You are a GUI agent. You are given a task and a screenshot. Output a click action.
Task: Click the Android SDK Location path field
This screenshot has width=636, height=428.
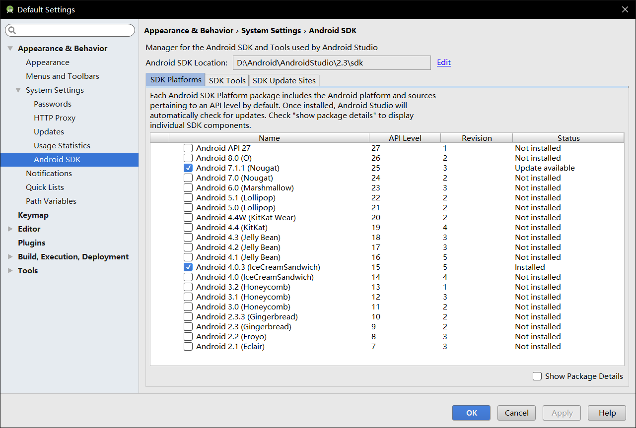332,62
